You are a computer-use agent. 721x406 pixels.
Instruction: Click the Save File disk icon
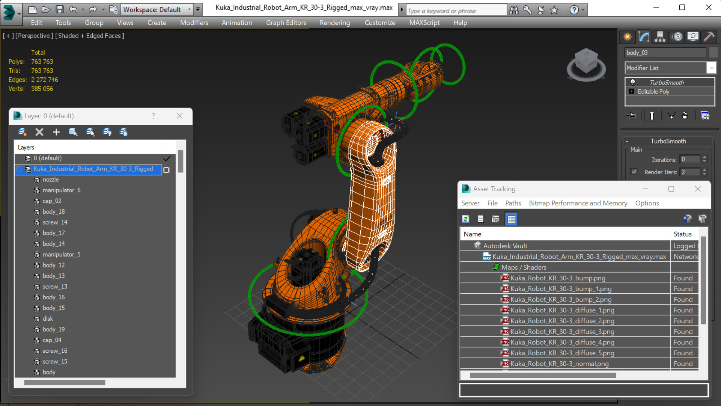pyautogui.click(x=59, y=9)
